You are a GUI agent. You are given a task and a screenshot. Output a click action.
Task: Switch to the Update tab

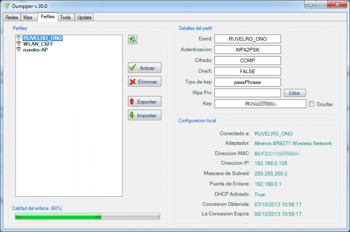84,17
